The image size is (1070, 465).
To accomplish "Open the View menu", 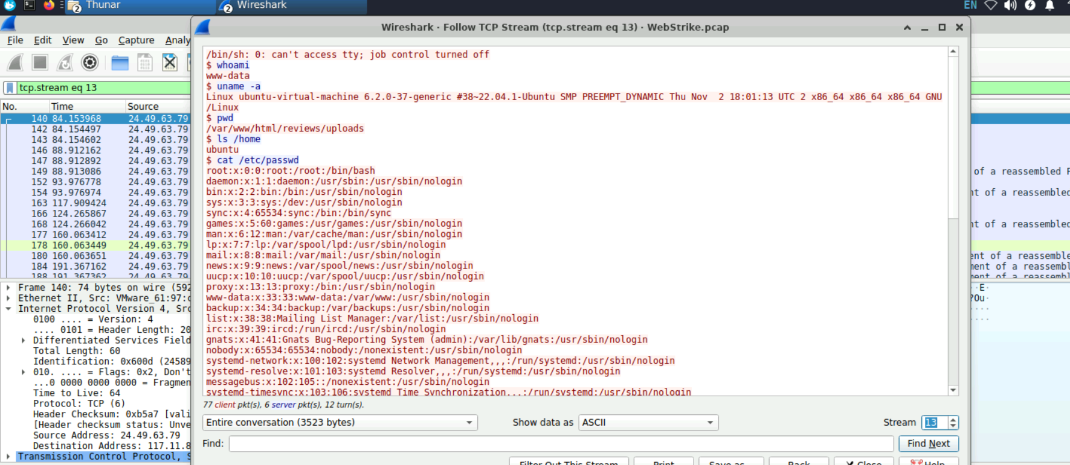I will [73, 40].
